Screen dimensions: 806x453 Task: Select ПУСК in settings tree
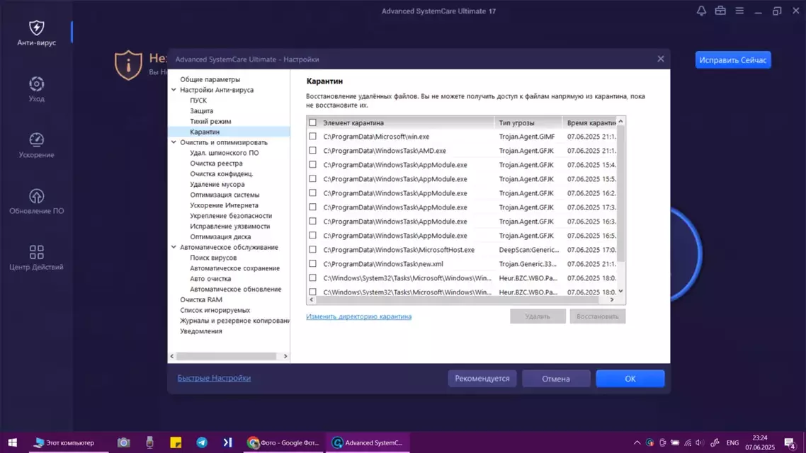coord(198,101)
